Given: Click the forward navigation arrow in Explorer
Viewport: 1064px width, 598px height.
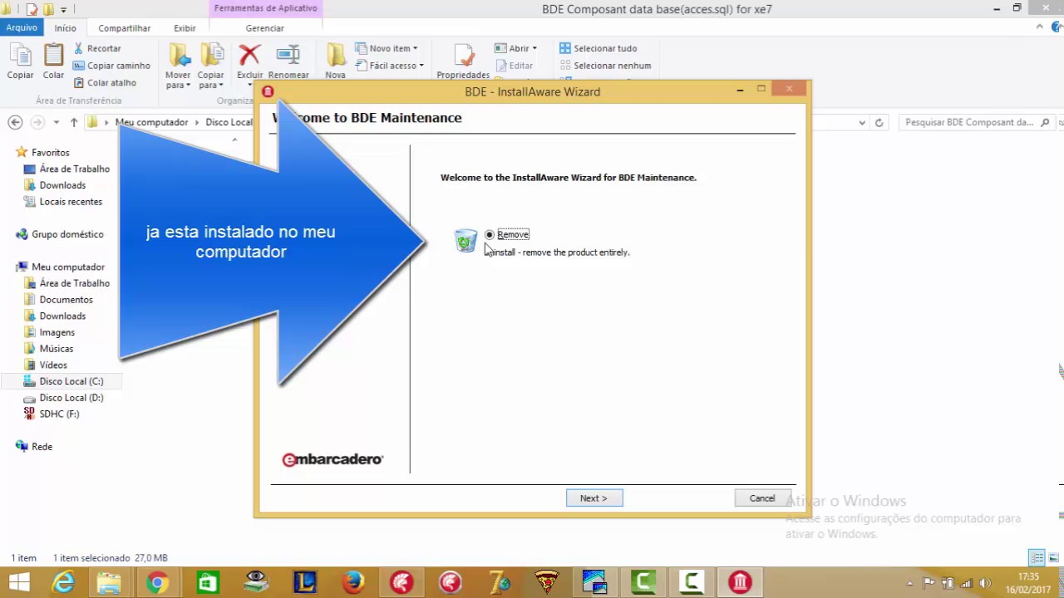Looking at the screenshot, I should (37, 122).
